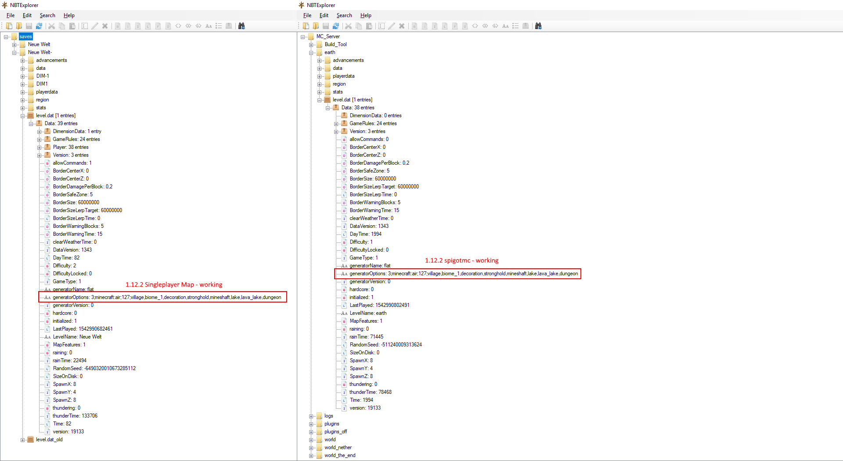Open Help menu in the MC_Server window
Screen dimensions: 843x461
pos(366,15)
